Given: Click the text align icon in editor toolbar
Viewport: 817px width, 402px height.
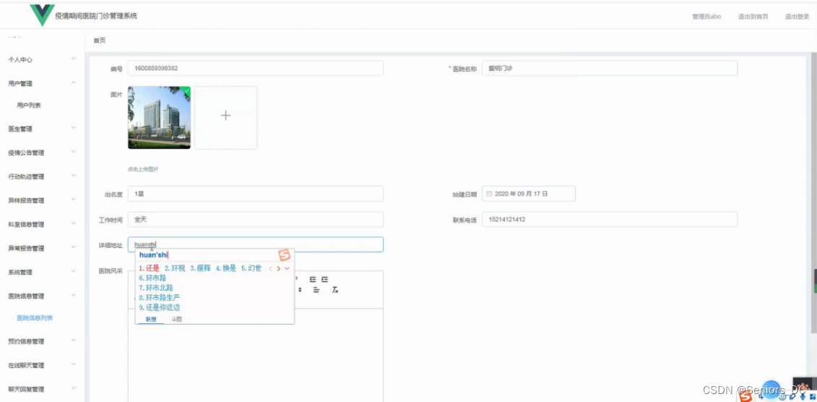Looking at the screenshot, I should pos(316,289).
